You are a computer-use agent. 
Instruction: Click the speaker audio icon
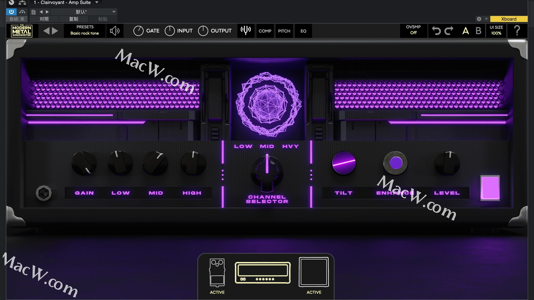click(115, 31)
